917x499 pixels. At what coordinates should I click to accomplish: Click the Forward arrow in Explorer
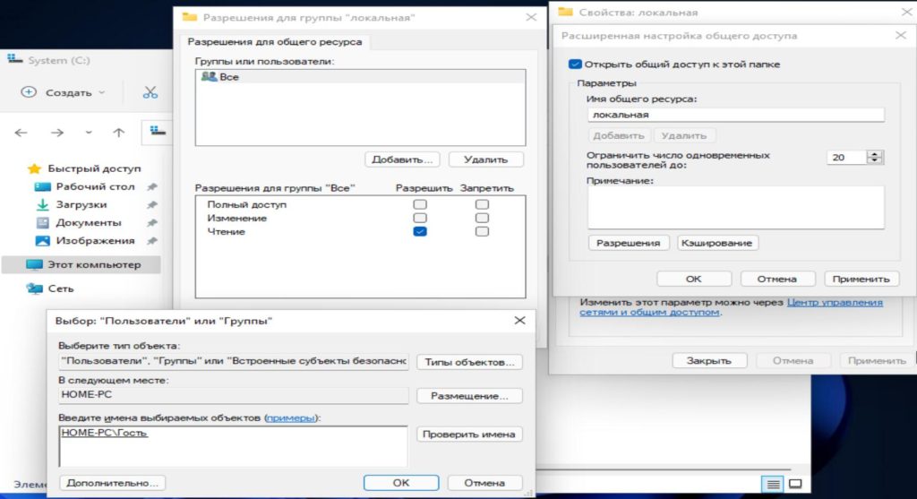click(56, 133)
